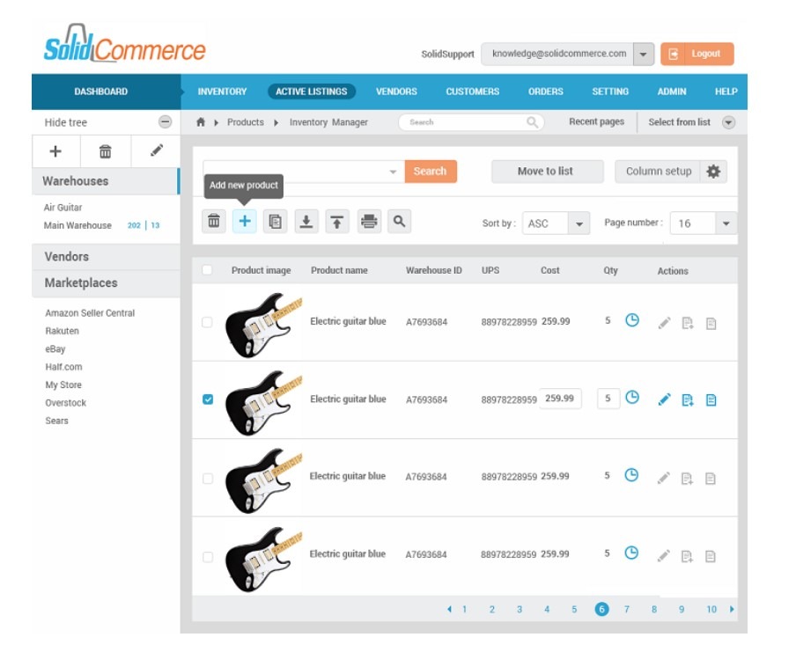The image size is (796, 652).
Task: Open the account email dropdown arrow
Action: pyautogui.click(x=643, y=55)
